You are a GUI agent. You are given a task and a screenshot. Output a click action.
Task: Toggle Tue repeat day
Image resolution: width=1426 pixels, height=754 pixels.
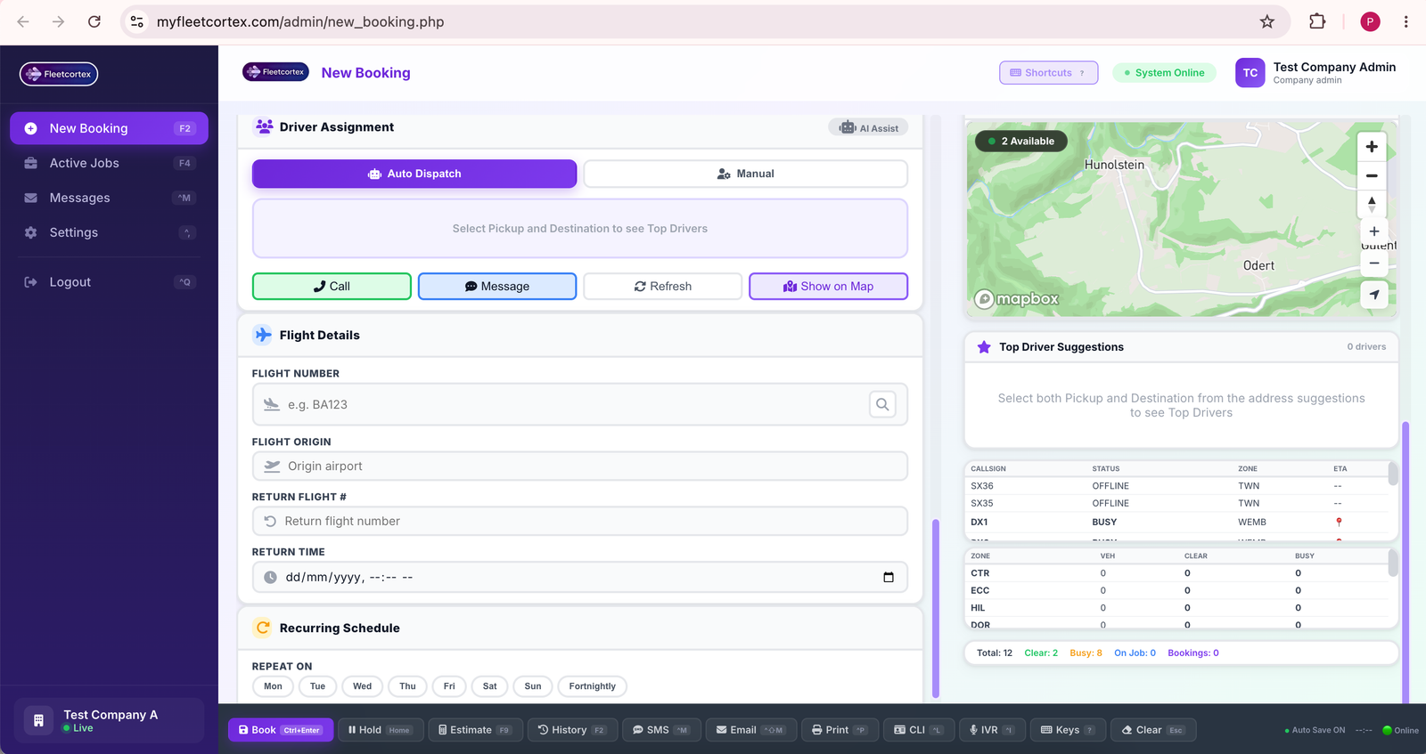317,686
